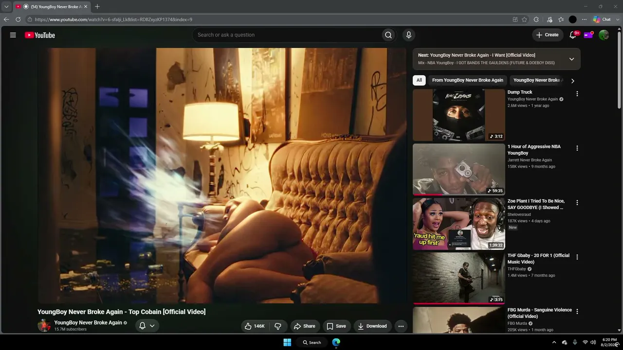Open the Zoe Plant video thumbnail
Screen dimensions: 623x350
[459, 224]
